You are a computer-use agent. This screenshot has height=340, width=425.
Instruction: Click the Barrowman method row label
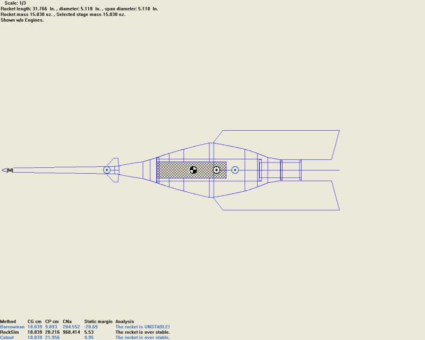pyautogui.click(x=12, y=327)
